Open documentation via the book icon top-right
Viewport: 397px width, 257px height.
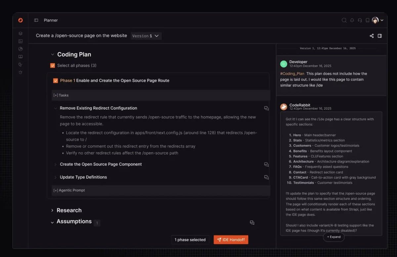pyautogui.click(x=367, y=20)
